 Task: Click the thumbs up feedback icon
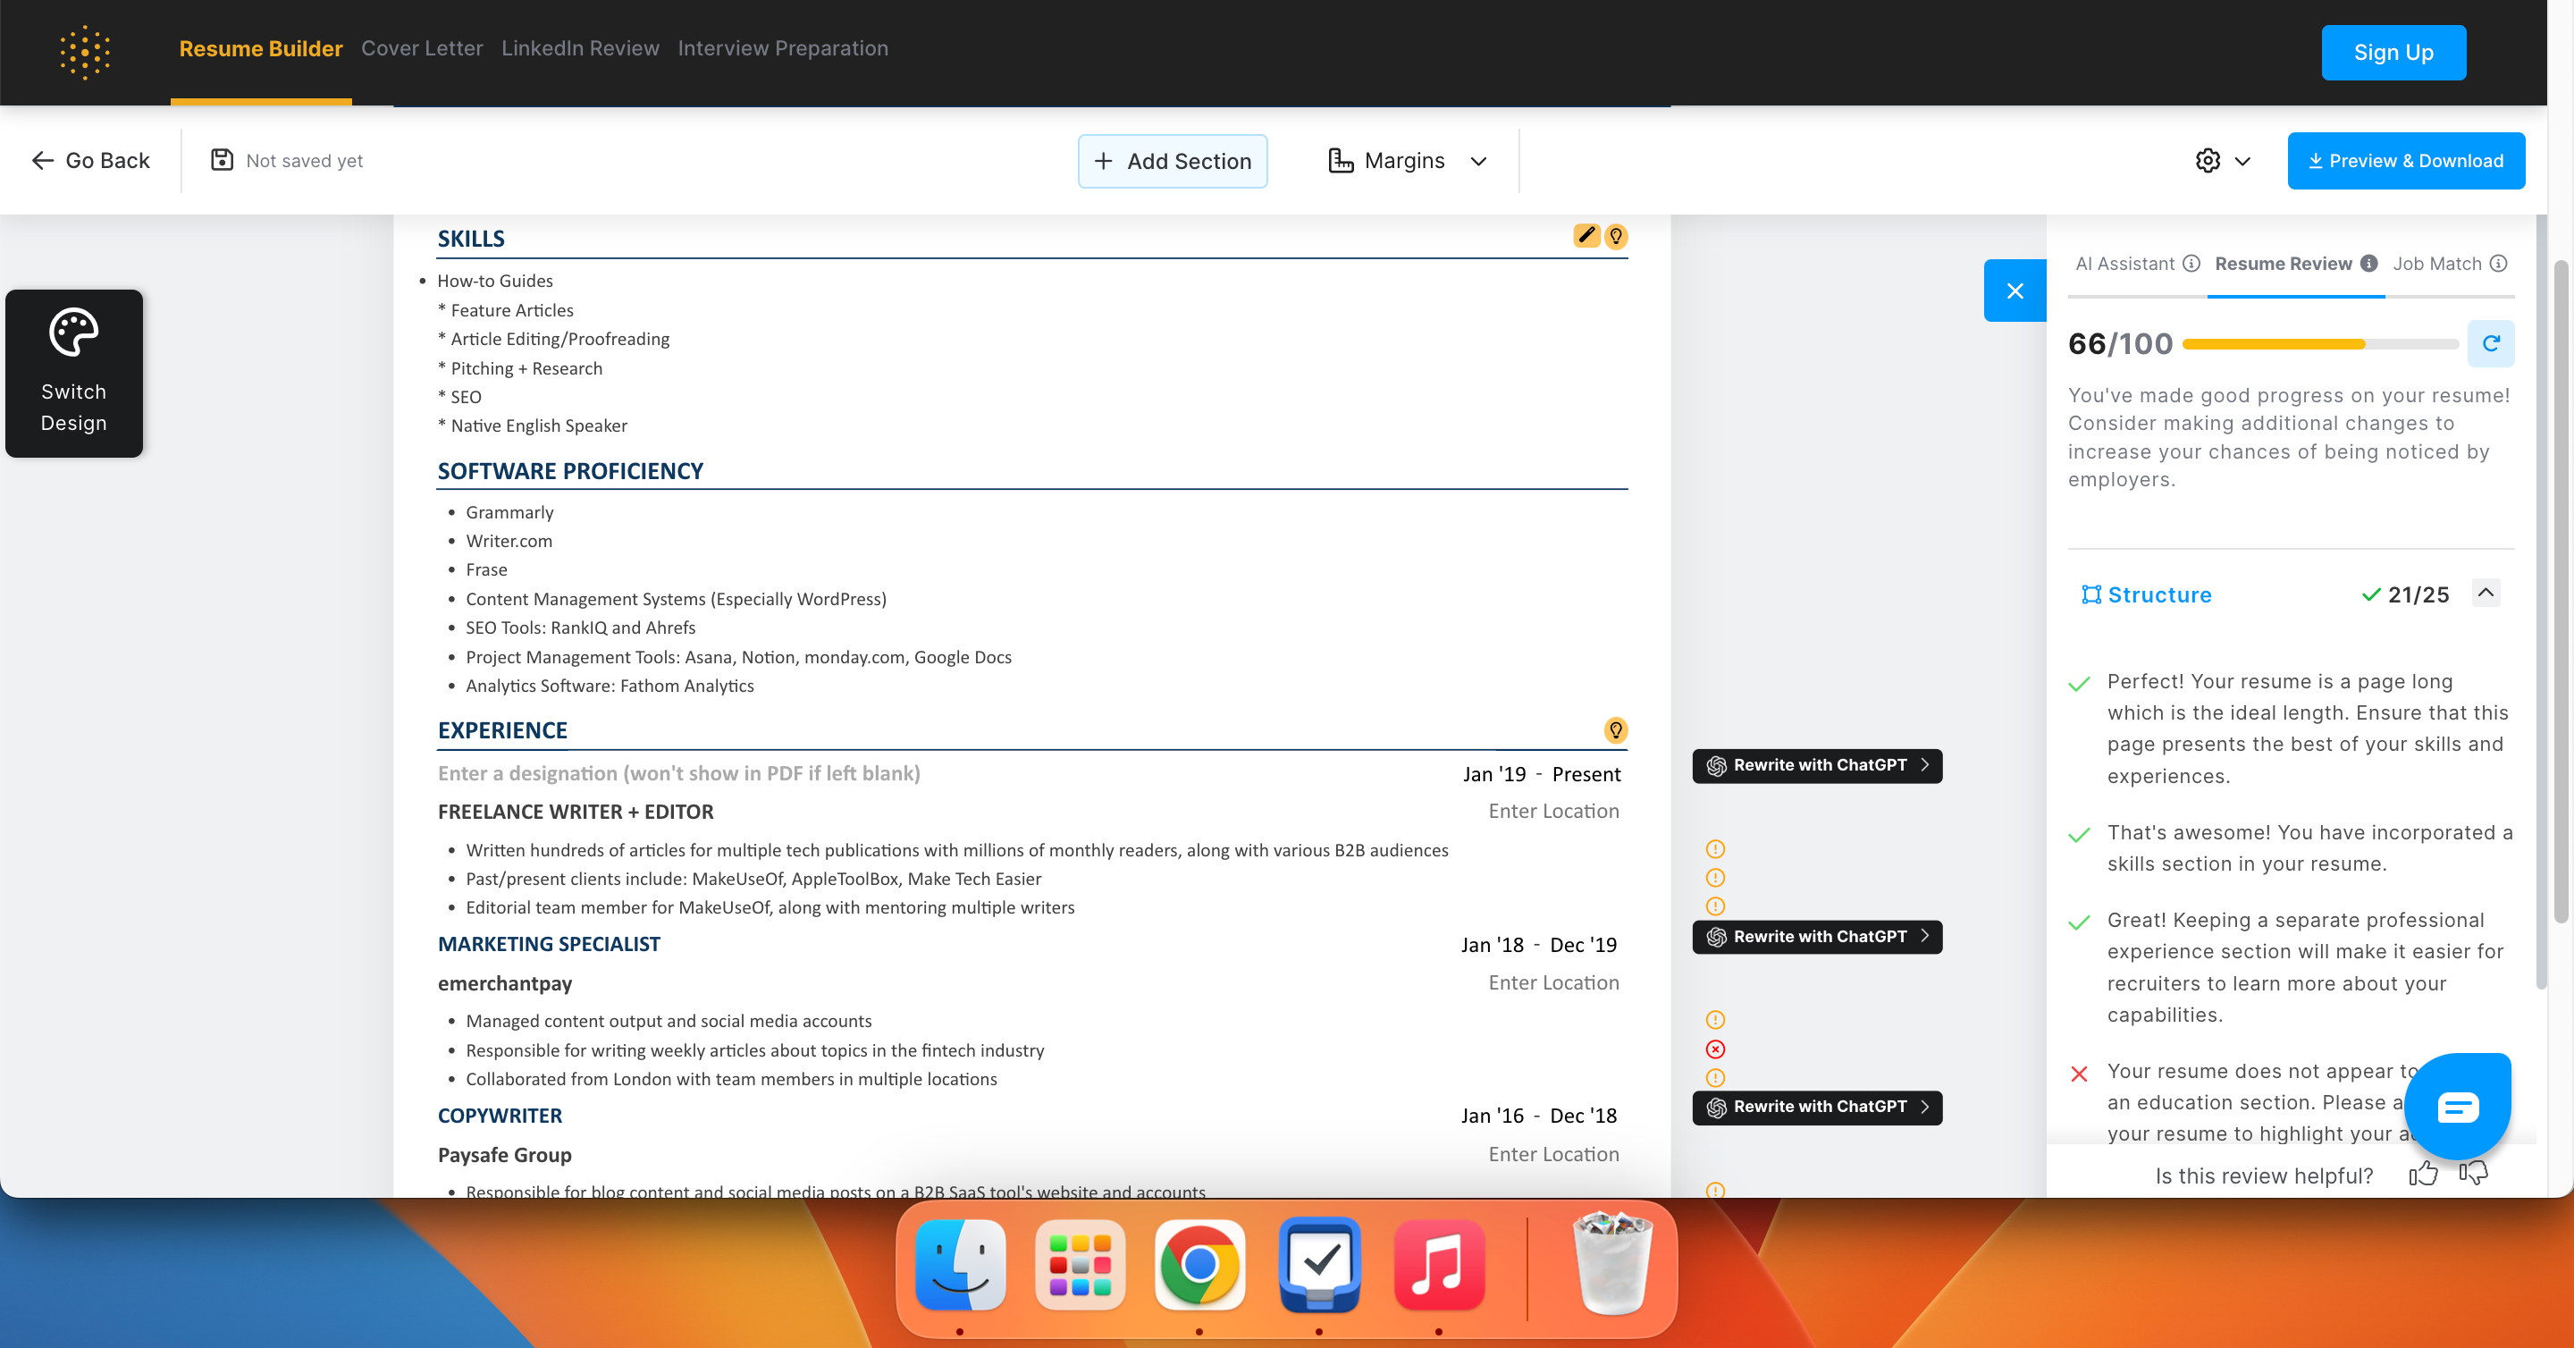pyautogui.click(x=2422, y=1174)
